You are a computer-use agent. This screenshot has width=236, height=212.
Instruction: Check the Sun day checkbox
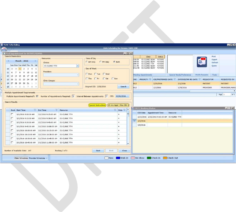pos(113,78)
